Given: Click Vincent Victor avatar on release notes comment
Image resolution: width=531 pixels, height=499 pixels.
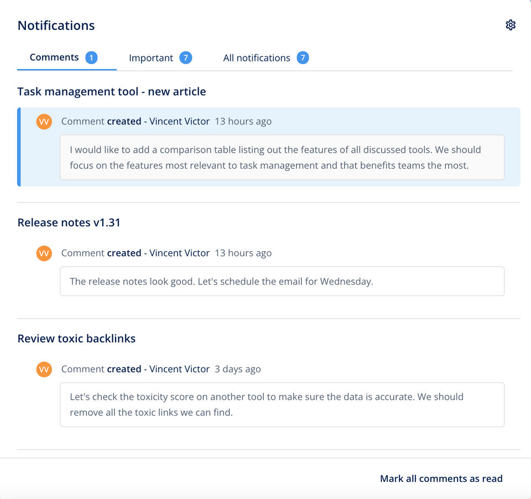Looking at the screenshot, I should [44, 253].
